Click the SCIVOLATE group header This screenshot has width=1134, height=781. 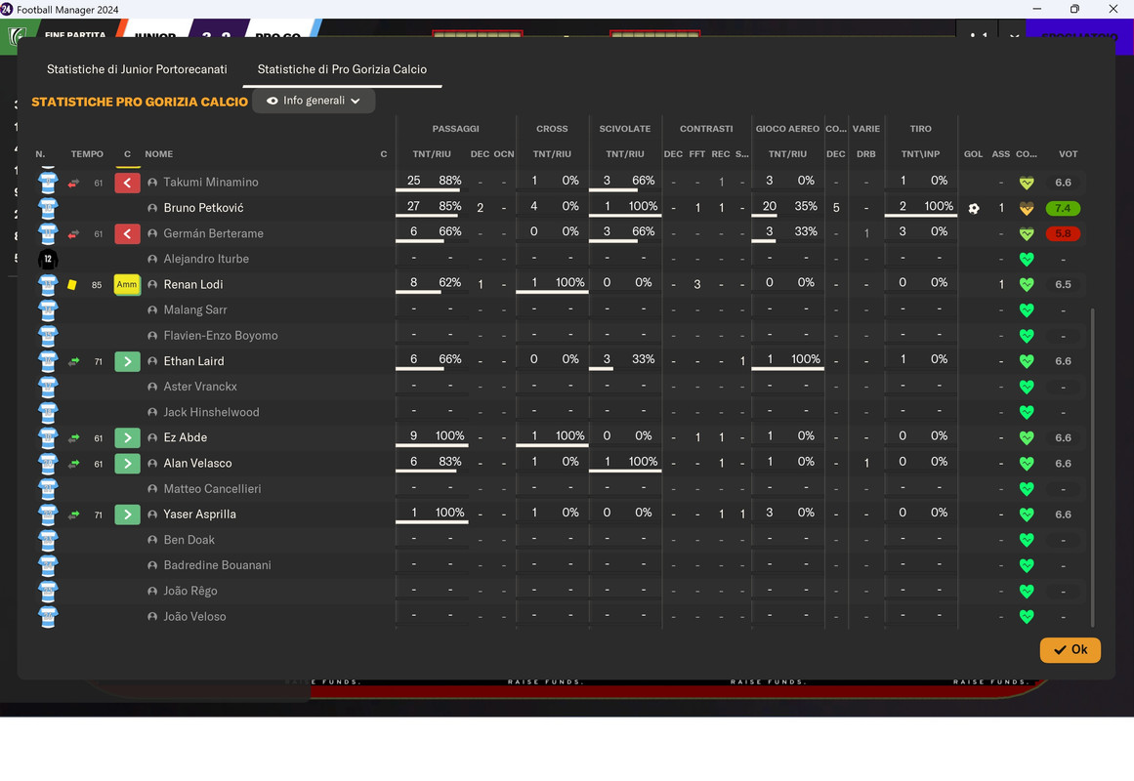(x=625, y=129)
